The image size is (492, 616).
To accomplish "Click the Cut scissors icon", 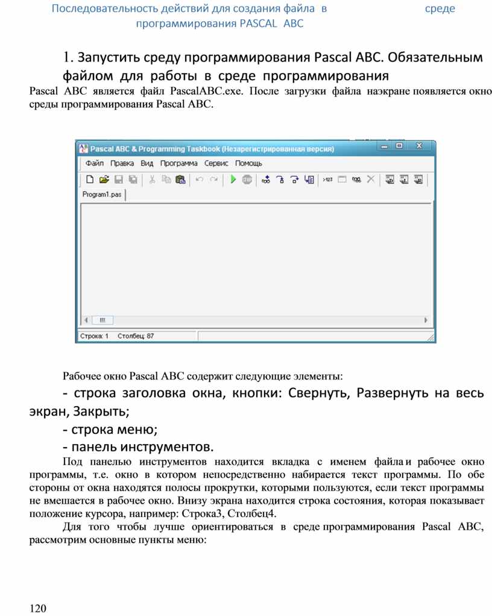I will [152, 179].
